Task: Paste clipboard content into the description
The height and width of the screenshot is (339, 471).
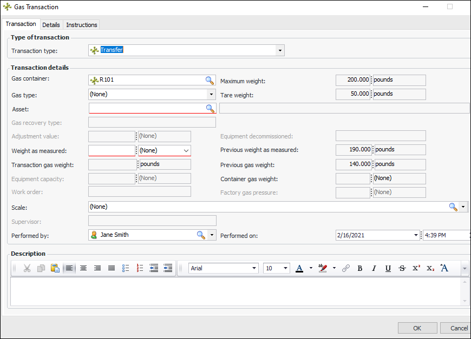Action: pos(55,268)
